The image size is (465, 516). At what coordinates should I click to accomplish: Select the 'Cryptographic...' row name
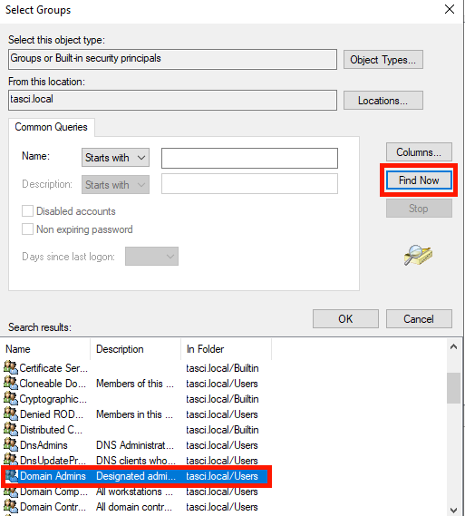pyautogui.click(x=53, y=399)
